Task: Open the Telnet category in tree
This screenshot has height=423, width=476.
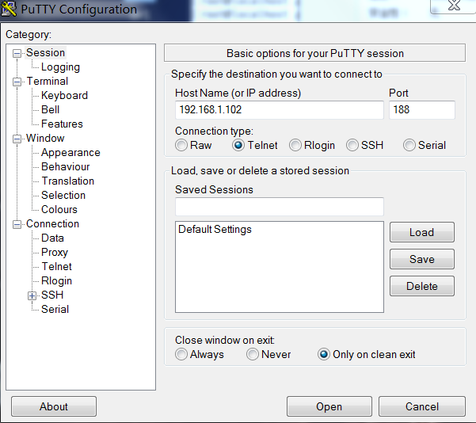Action: click(x=57, y=267)
